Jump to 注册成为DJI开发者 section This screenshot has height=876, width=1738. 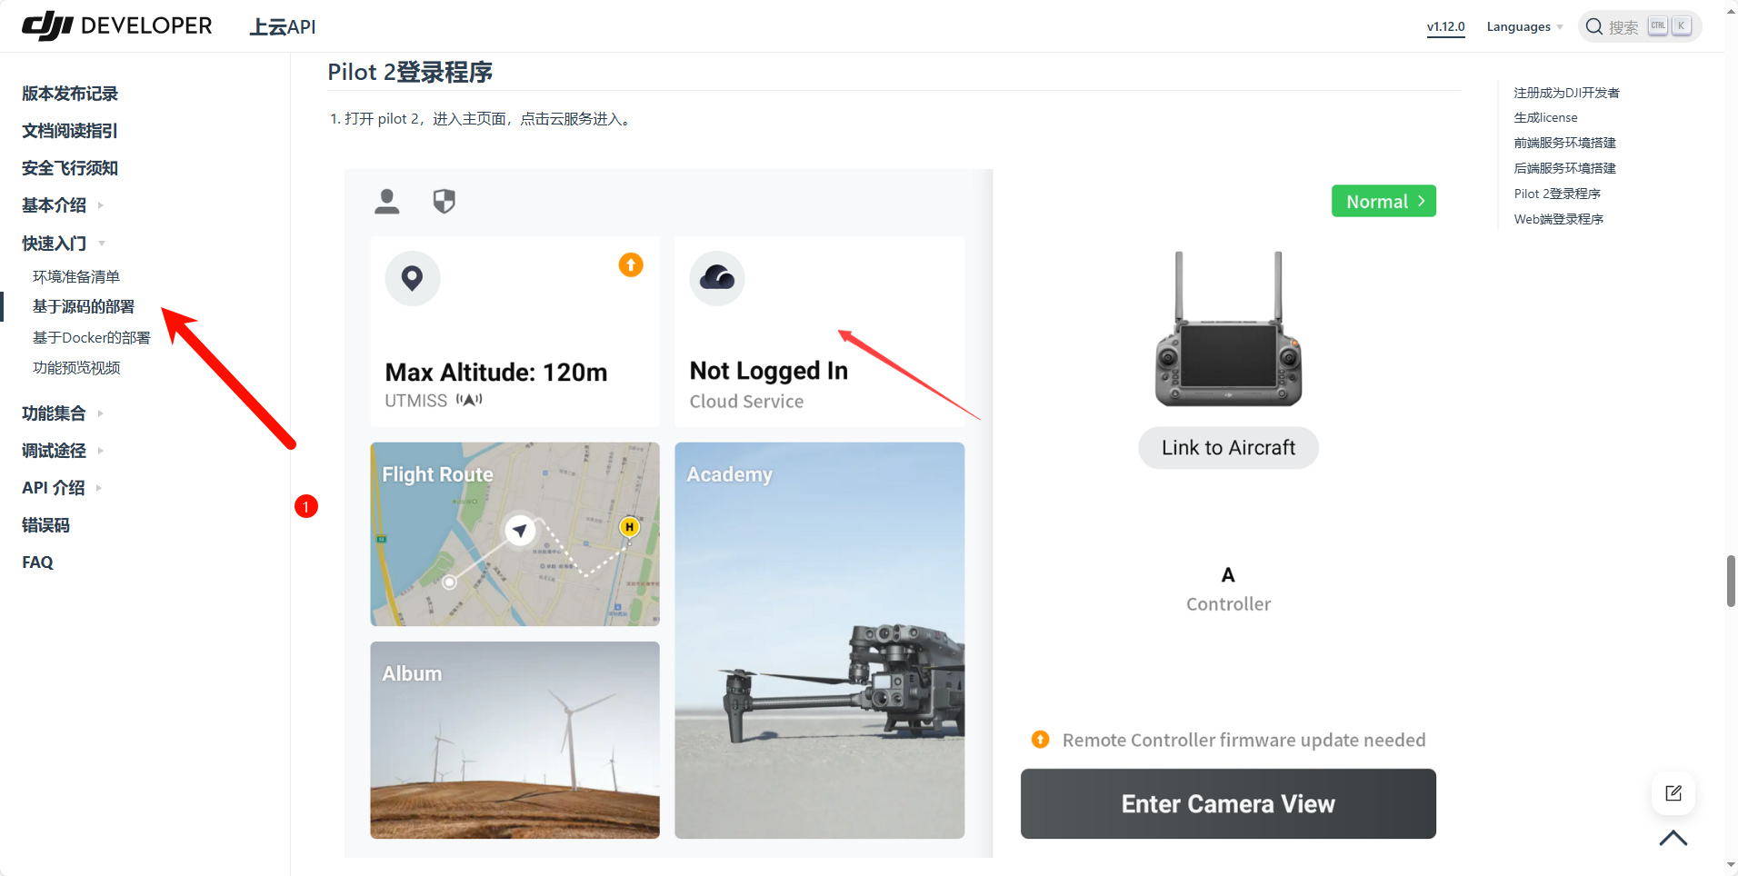[x=1566, y=93]
